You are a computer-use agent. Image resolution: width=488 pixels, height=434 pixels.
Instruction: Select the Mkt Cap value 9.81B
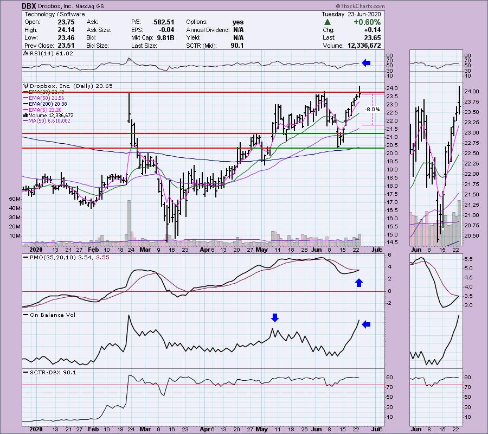click(x=165, y=37)
